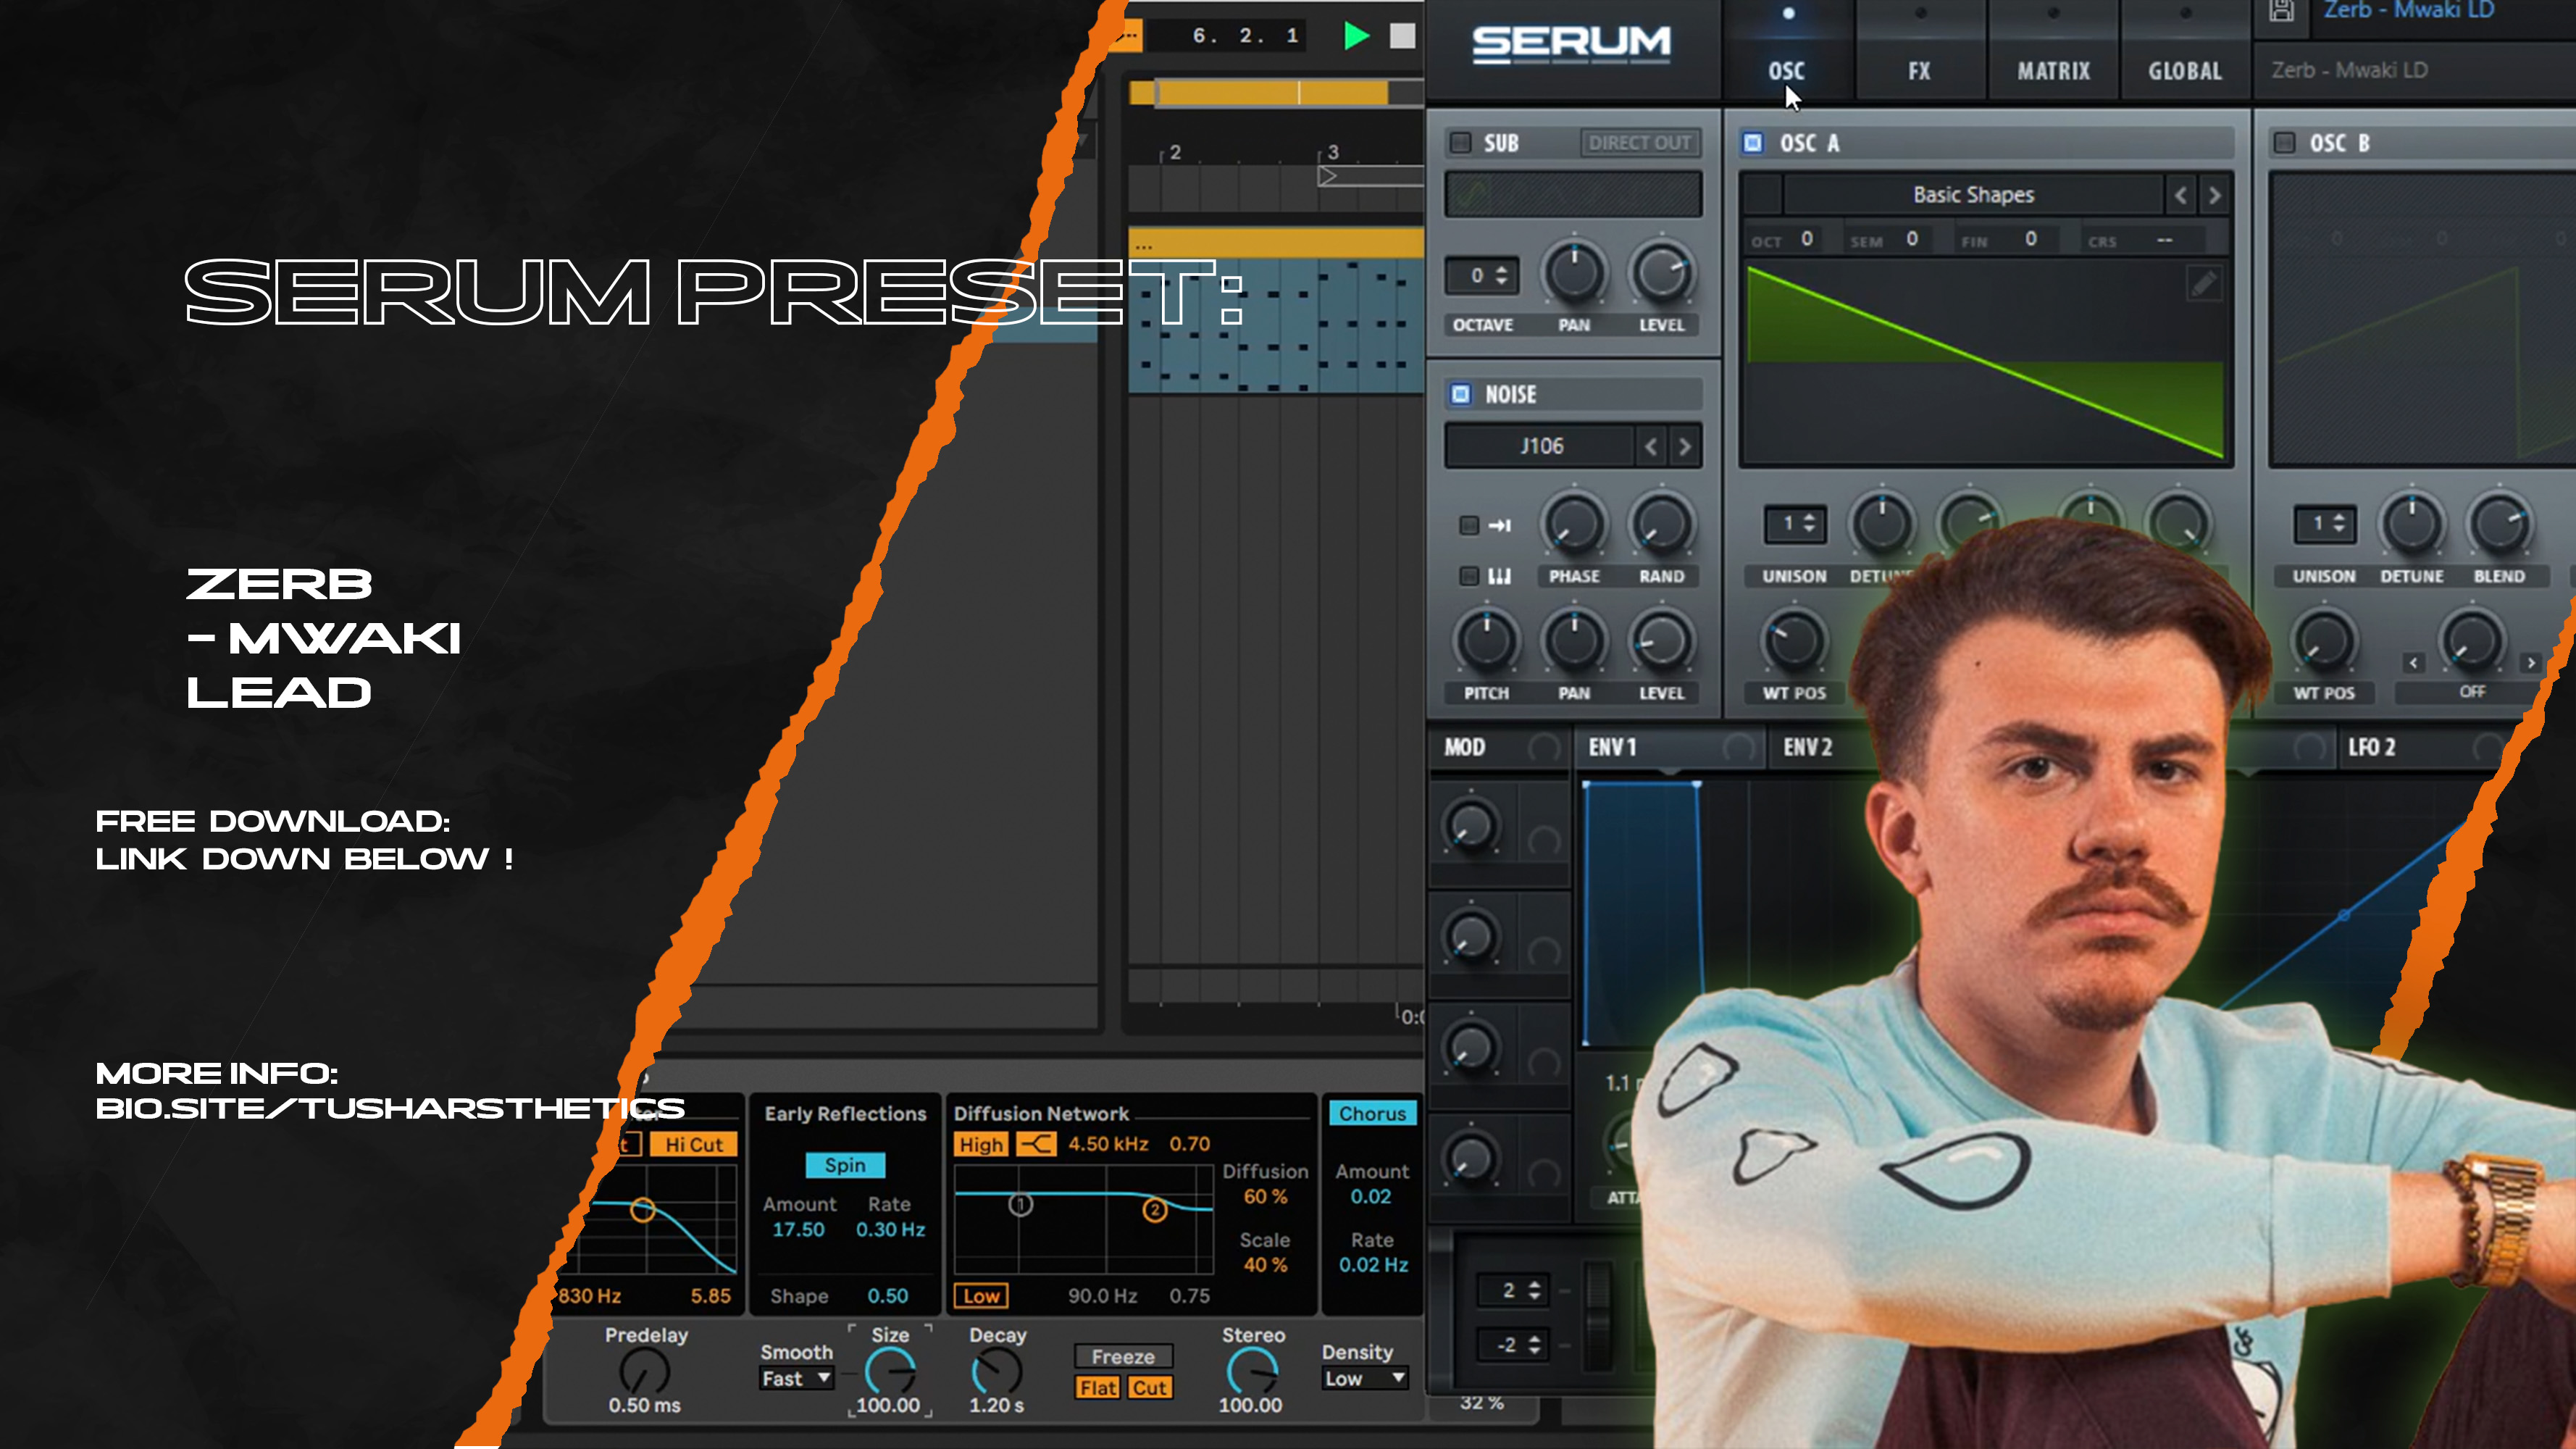
Task: Click the Sub oscillator Pan knob
Action: tap(1574, 273)
